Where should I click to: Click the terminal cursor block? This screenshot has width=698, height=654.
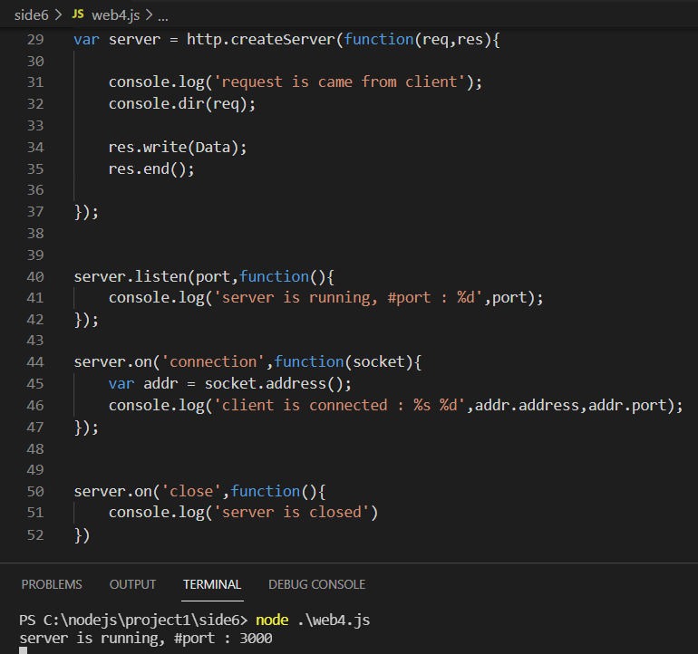coord(24,651)
